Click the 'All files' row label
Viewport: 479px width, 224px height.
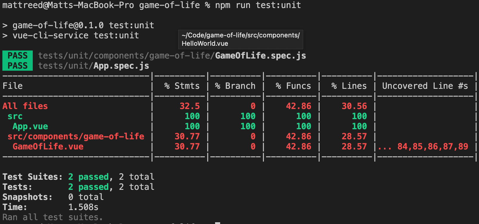coord(25,106)
